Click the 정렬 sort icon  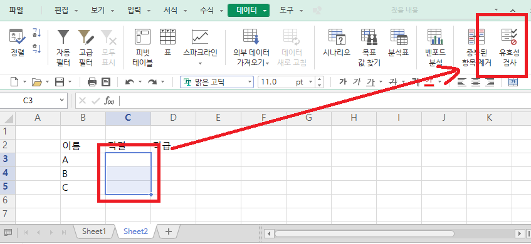pos(18,43)
